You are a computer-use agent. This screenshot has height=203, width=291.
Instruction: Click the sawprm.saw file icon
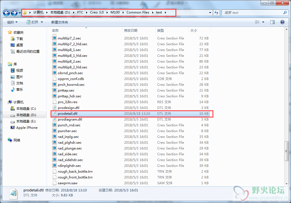tap(54, 183)
